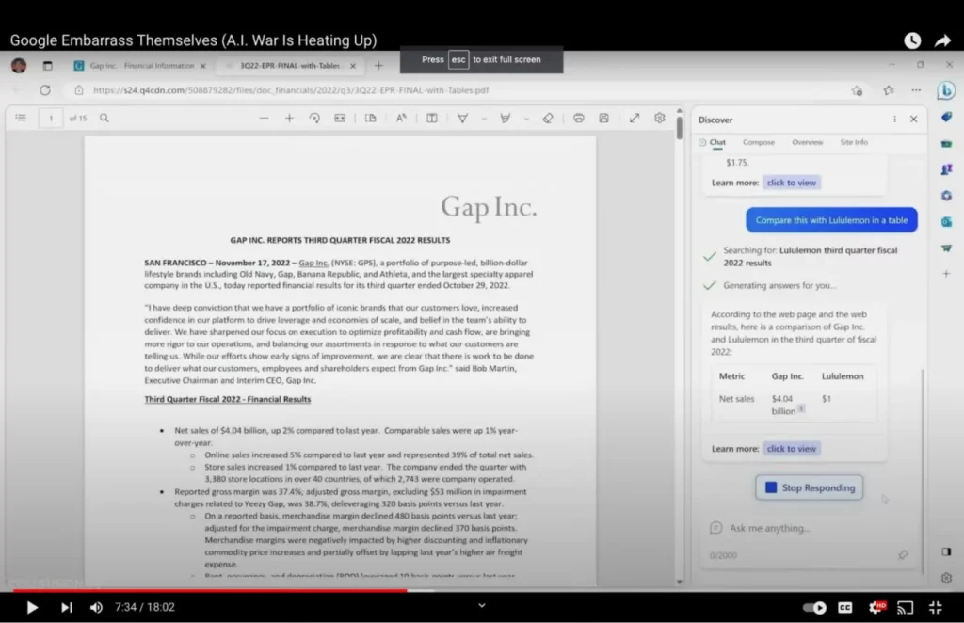Open PDF table of contents

pyautogui.click(x=21, y=118)
